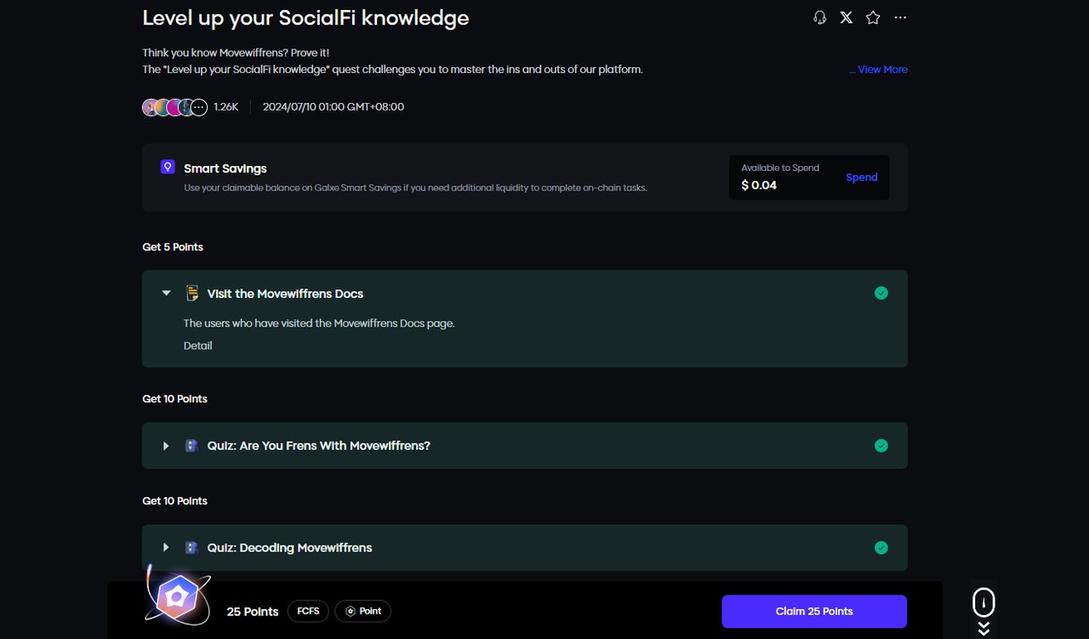Open the Detail link under Docs task

197,345
